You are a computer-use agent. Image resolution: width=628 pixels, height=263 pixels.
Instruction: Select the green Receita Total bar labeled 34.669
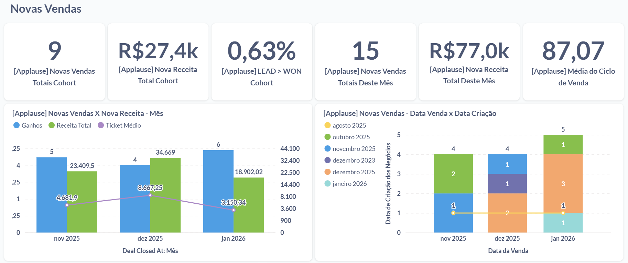(x=165, y=195)
